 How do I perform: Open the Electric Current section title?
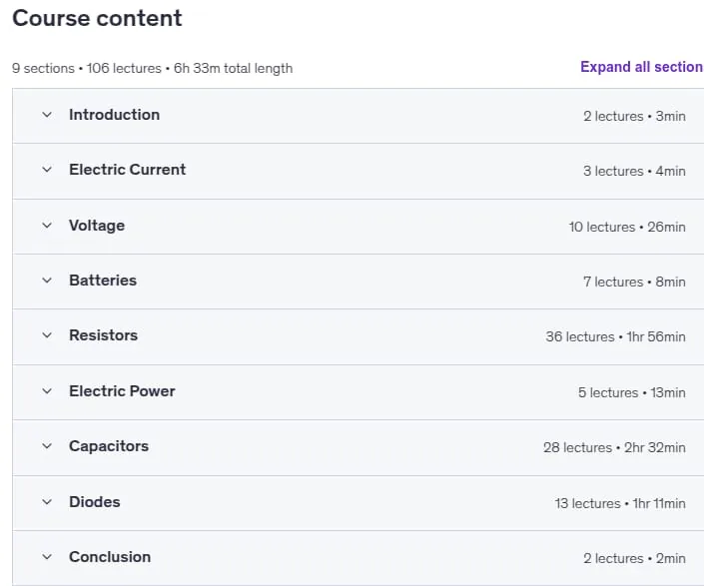[x=127, y=170]
